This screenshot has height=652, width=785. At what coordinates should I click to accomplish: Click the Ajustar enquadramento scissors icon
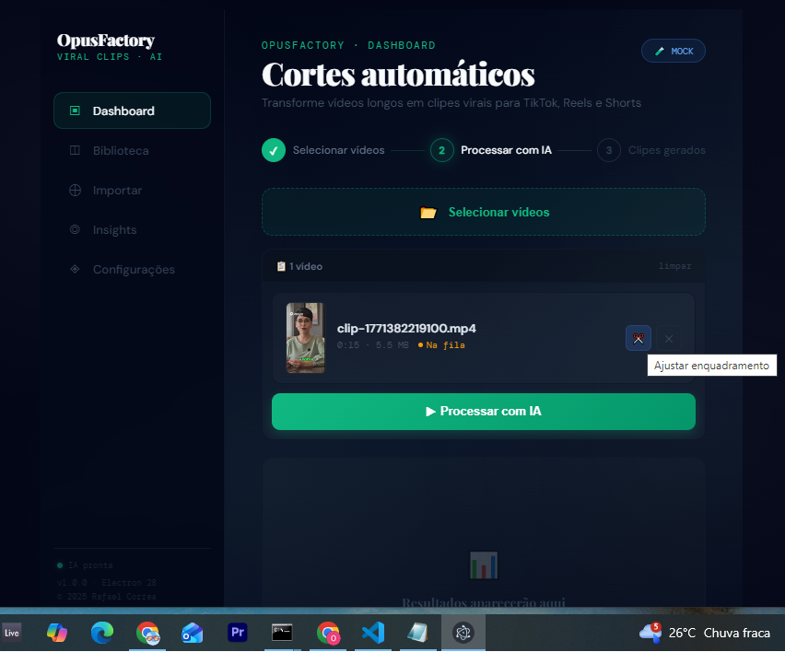click(639, 338)
